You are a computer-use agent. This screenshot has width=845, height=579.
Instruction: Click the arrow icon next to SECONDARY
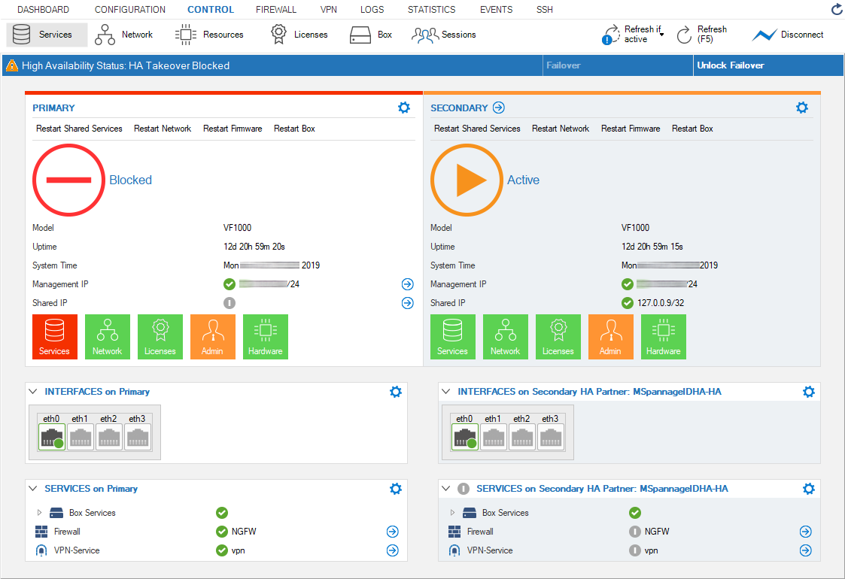pos(498,108)
